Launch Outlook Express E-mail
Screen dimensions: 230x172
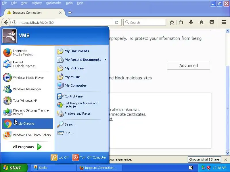click(28, 64)
